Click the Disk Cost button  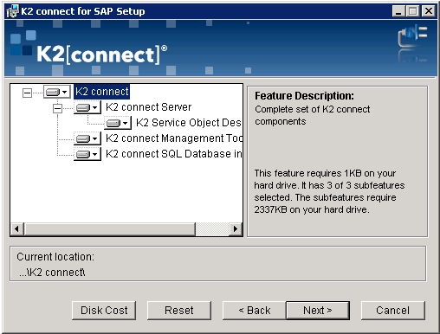click(x=104, y=311)
